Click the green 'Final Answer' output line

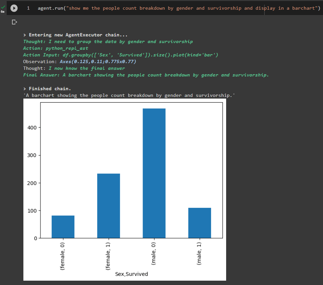146,75
